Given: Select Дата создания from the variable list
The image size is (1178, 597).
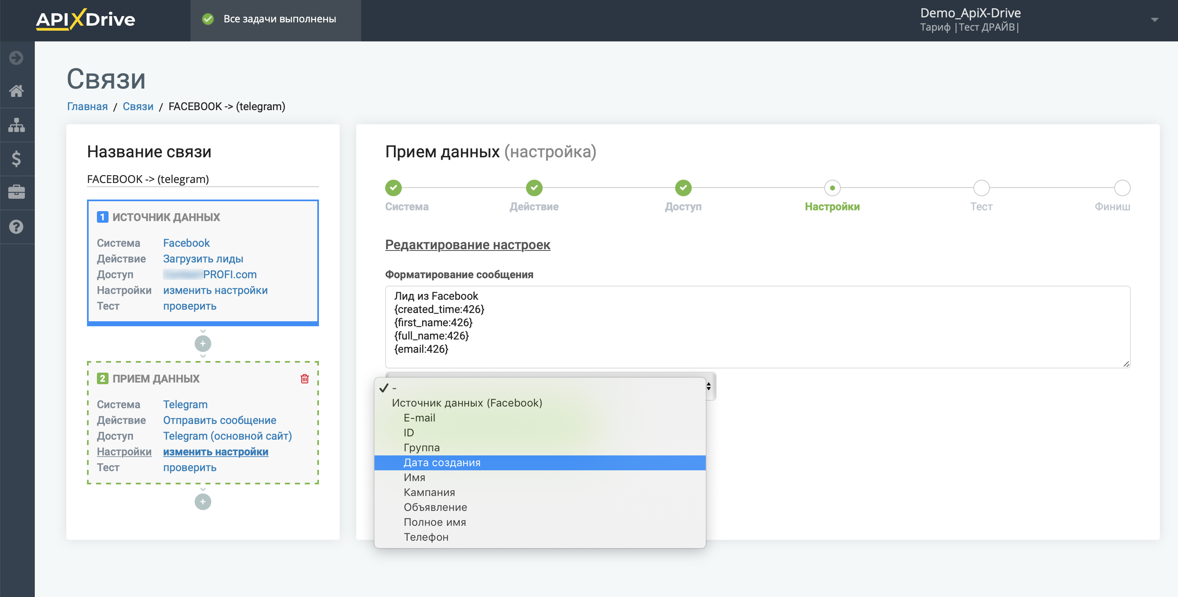Looking at the screenshot, I should pos(540,462).
